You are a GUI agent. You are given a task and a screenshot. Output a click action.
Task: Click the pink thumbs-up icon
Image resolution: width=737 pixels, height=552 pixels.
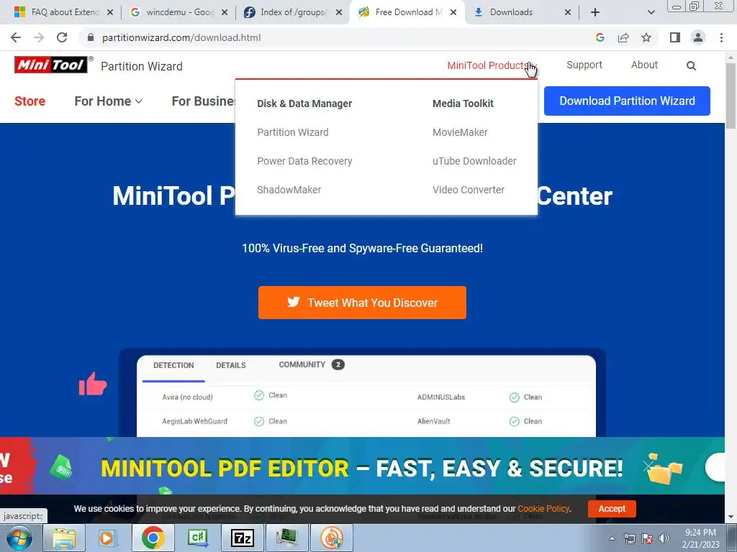93,384
